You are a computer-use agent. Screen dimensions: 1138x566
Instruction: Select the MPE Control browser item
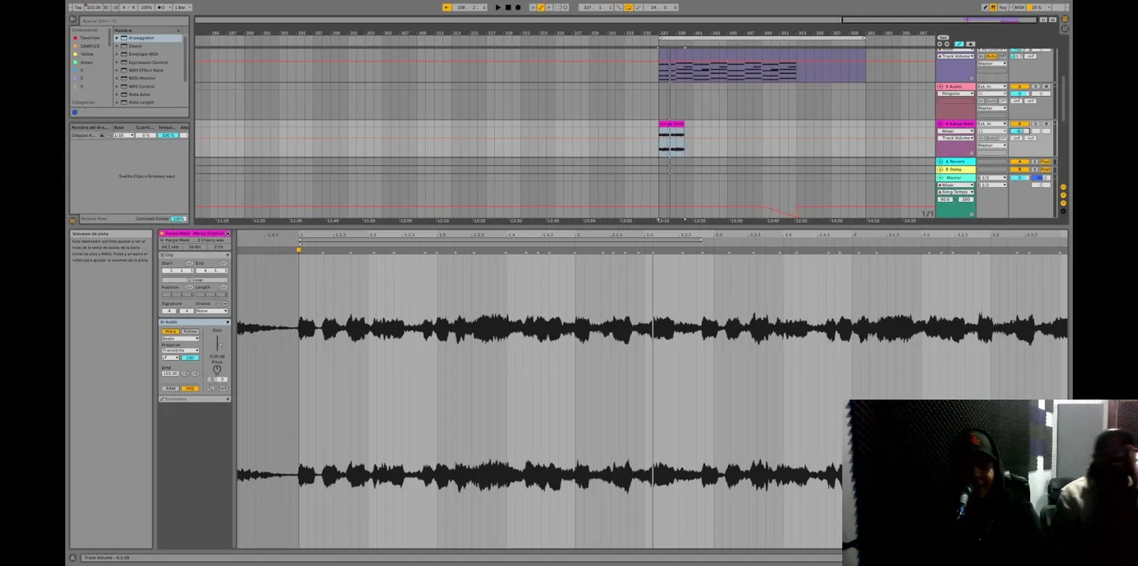tap(142, 86)
